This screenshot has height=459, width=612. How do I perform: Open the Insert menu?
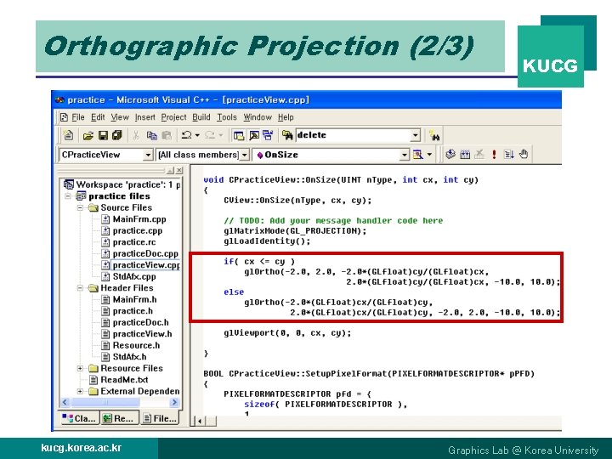(144, 117)
